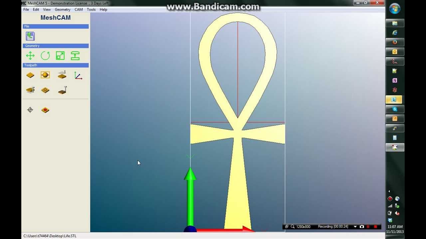Pause the Bandicam recording
This screenshot has height=239, width=426.
(x=368, y=227)
